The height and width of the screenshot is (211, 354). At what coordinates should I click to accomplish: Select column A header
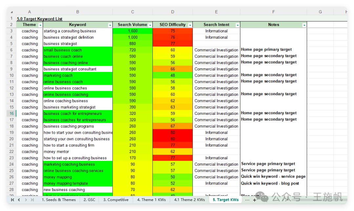29,12
